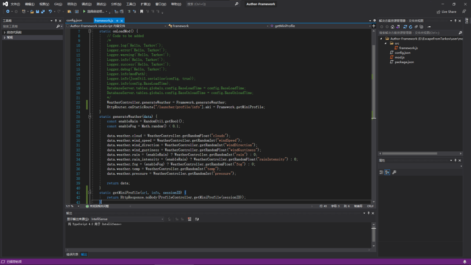Screen dimensions: 471x265
Task: Toggle a bookmark using the bookmark icon
Action: 142,12
